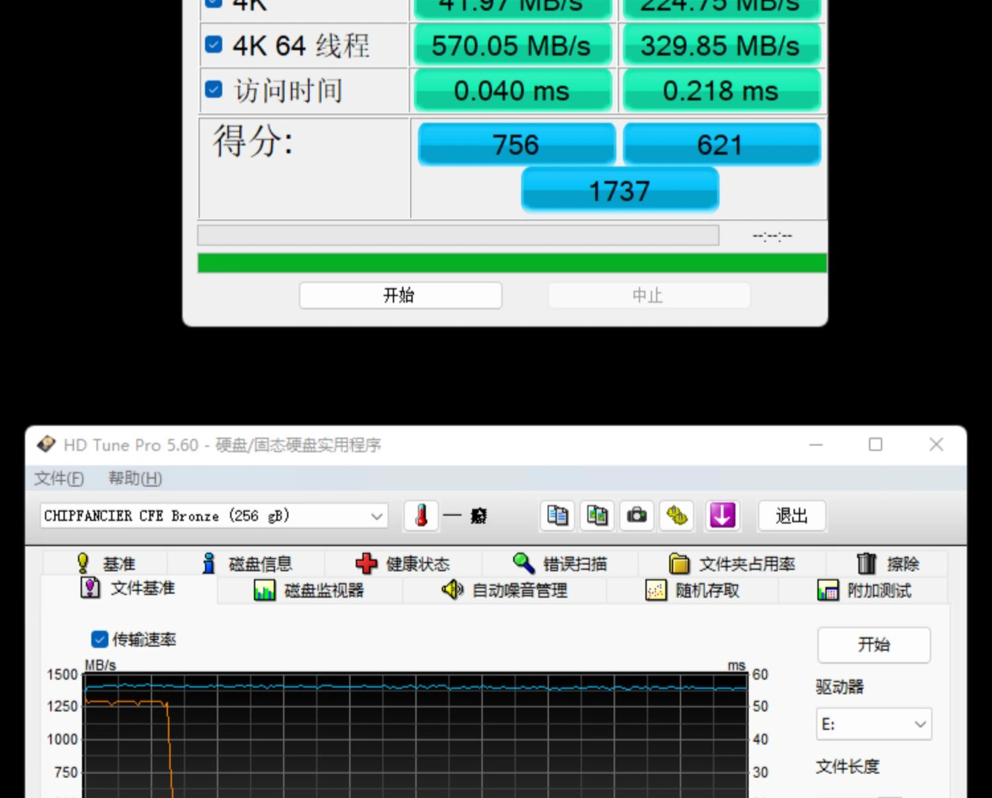The height and width of the screenshot is (798, 992).
Task: Maximize the HD Tune Pro window
Action: point(876,444)
